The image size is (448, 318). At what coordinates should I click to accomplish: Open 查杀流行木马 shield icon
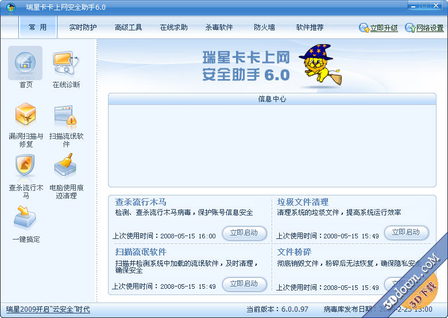coord(25,165)
